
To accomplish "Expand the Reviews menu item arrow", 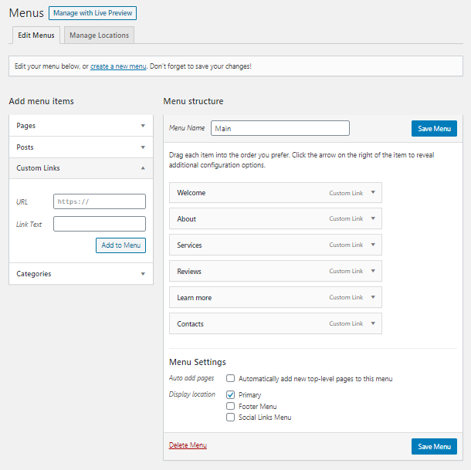I will point(373,271).
